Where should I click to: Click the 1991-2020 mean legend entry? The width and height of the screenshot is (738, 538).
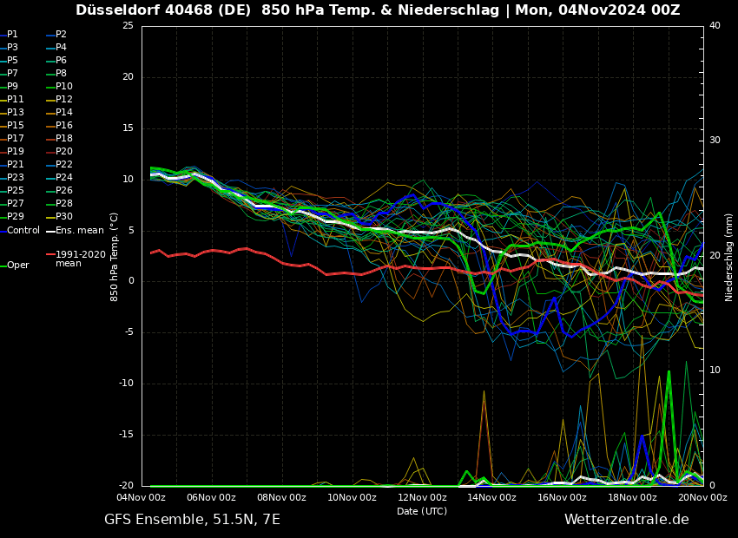80,259
